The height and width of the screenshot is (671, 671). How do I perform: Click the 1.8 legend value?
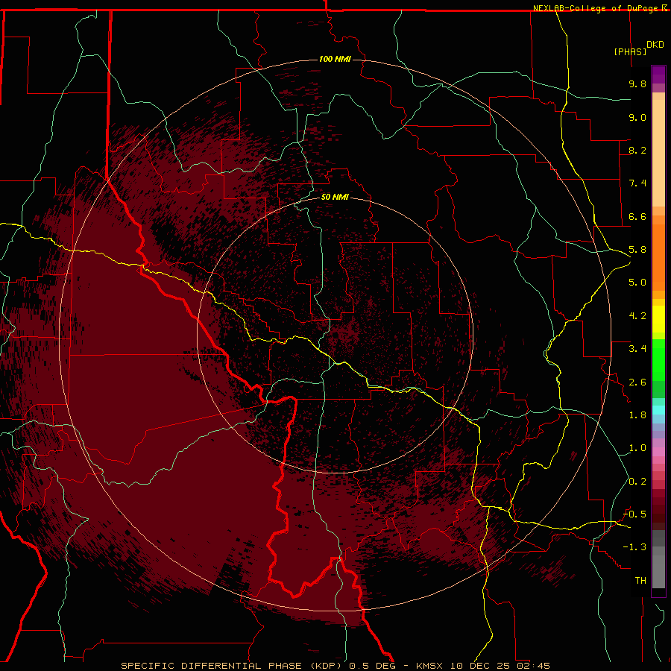tap(637, 415)
